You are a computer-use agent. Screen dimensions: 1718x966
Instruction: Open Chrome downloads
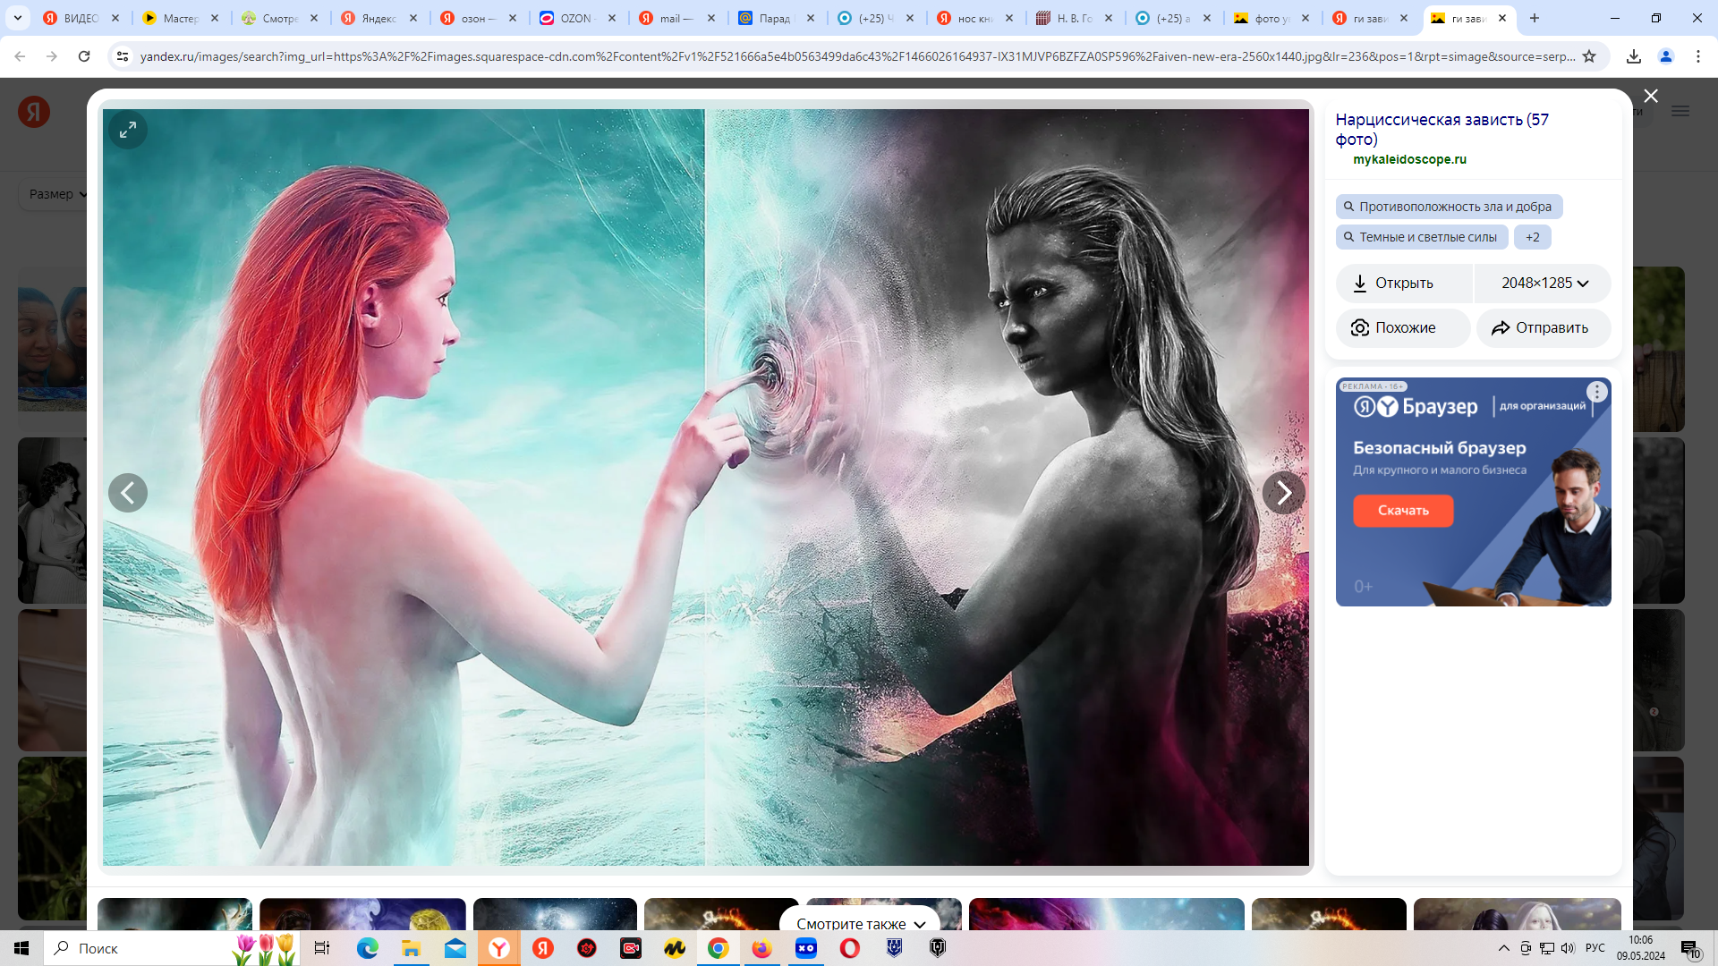point(1634,56)
